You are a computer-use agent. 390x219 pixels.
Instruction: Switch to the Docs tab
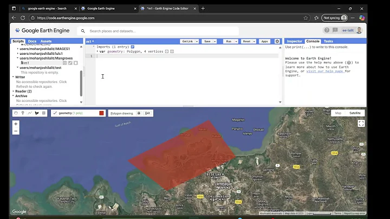(x=32, y=41)
